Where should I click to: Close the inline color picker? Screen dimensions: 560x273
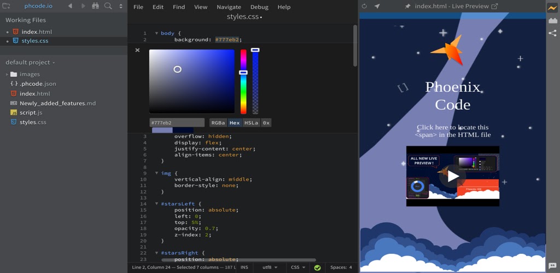(137, 50)
